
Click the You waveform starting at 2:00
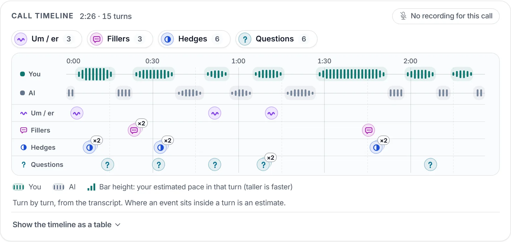point(420,74)
